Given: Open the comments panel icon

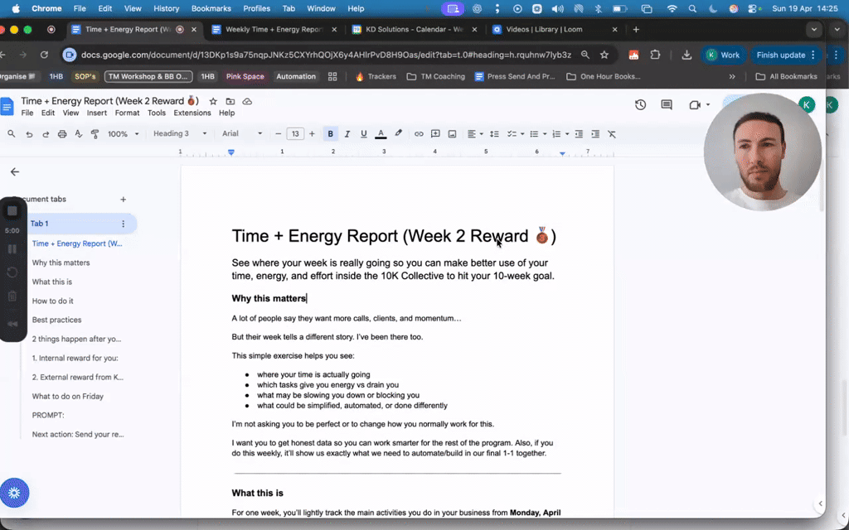Looking at the screenshot, I should click(667, 105).
